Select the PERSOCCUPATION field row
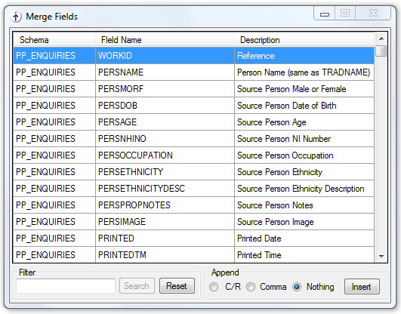The height and width of the screenshot is (314, 401). pos(194,155)
